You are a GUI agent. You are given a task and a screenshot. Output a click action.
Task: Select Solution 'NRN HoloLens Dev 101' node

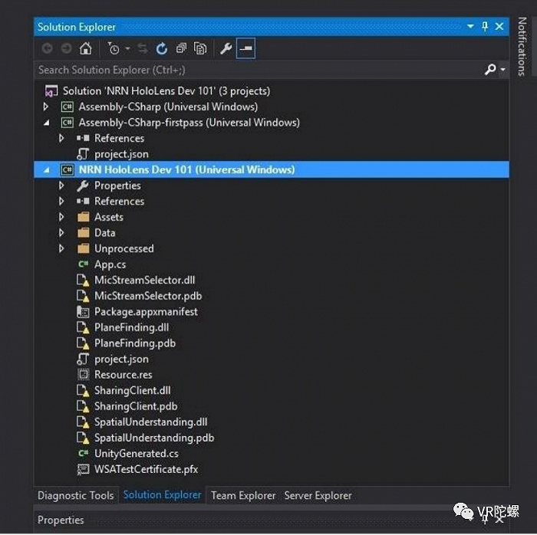(x=166, y=91)
